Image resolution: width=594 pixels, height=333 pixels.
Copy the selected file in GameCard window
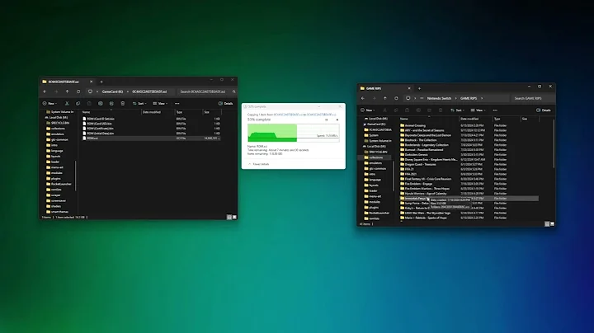78,103
